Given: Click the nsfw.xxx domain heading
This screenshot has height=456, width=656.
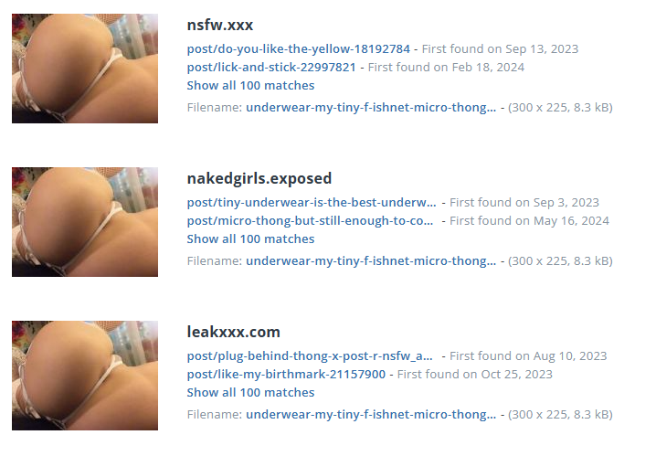Looking at the screenshot, I should (x=220, y=25).
